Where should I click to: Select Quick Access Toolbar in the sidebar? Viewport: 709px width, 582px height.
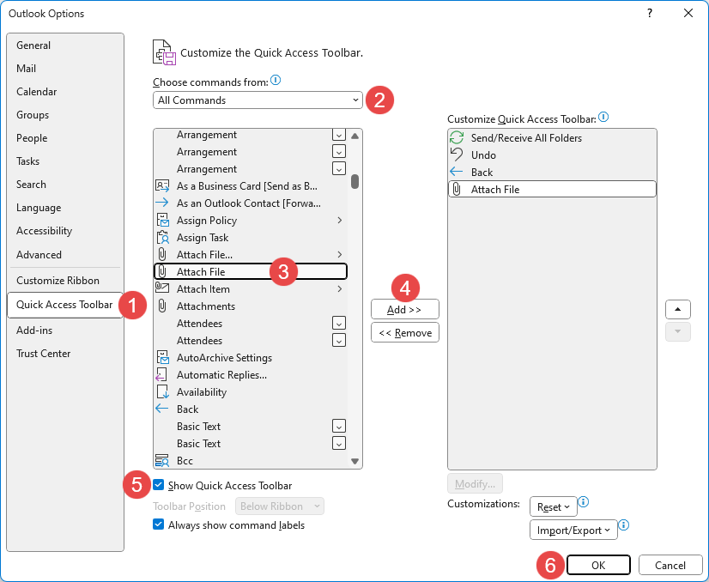(64, 305)
